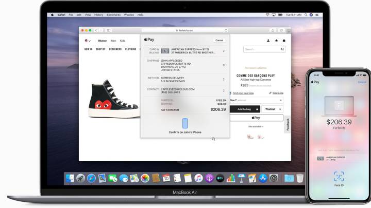371x208 pixels.
Task: Open Wi-Fi status menu
Action: (x=267, y=14)
